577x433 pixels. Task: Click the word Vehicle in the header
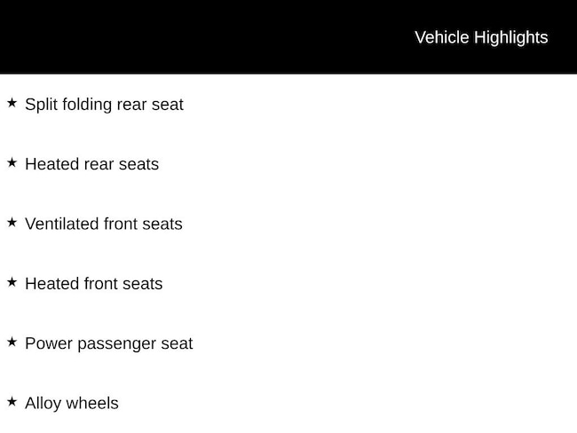[x=441, y=37]
